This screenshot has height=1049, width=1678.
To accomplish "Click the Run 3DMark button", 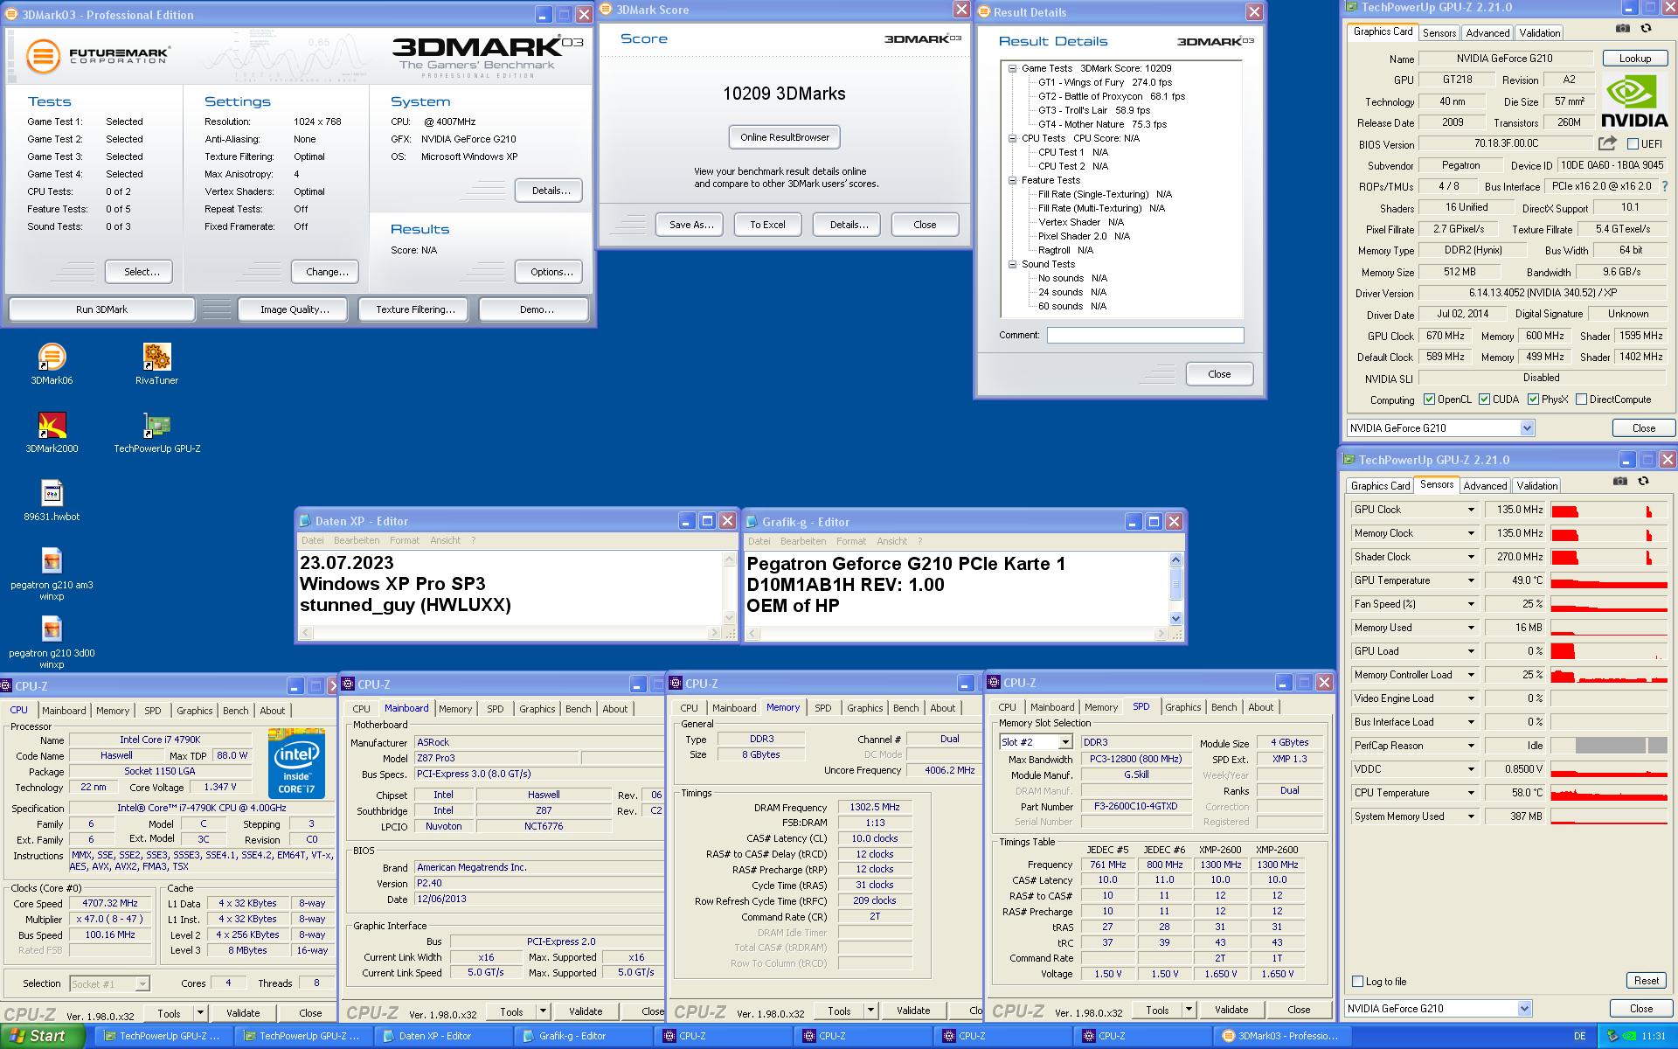I will (101, 309).
